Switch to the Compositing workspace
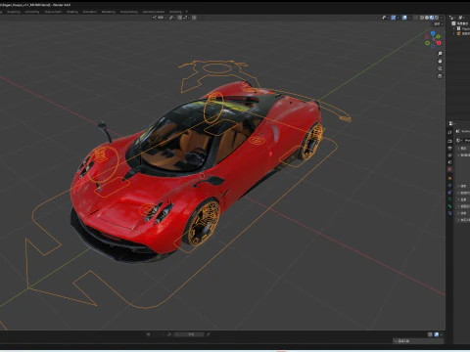Screen dimensions: 470x352 pyautogui.click(x=128, y=12)
